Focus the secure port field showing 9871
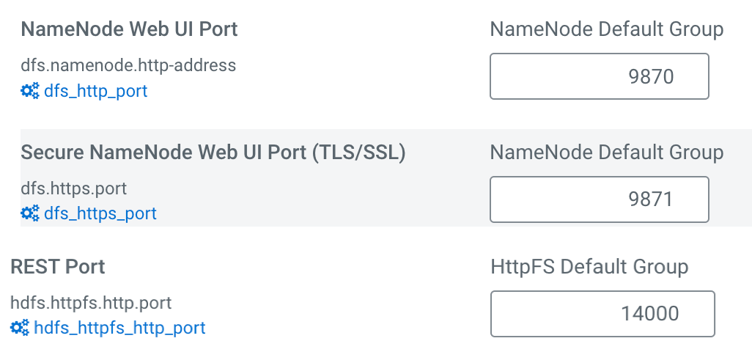This screenshot has width=752, height=352. (x=599, y=199)
